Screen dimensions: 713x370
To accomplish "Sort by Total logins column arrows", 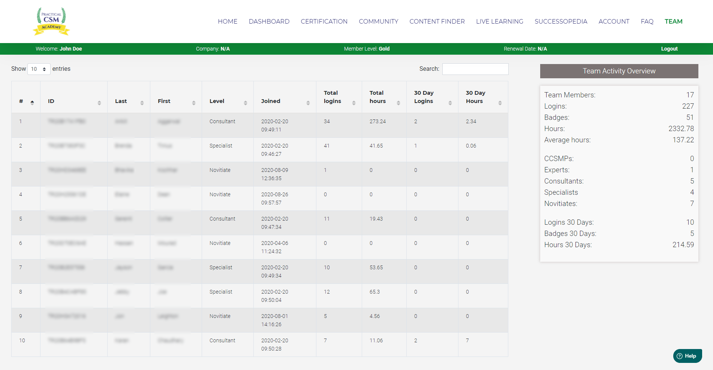I will [x=354, y=103].
